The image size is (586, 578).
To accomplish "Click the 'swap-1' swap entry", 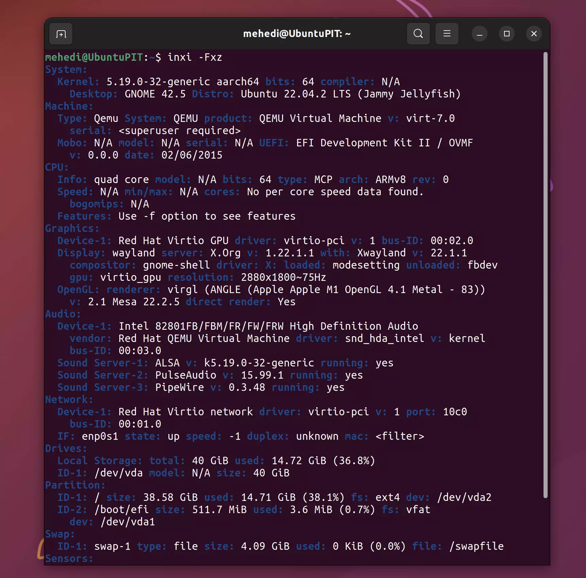I will 112,546.
